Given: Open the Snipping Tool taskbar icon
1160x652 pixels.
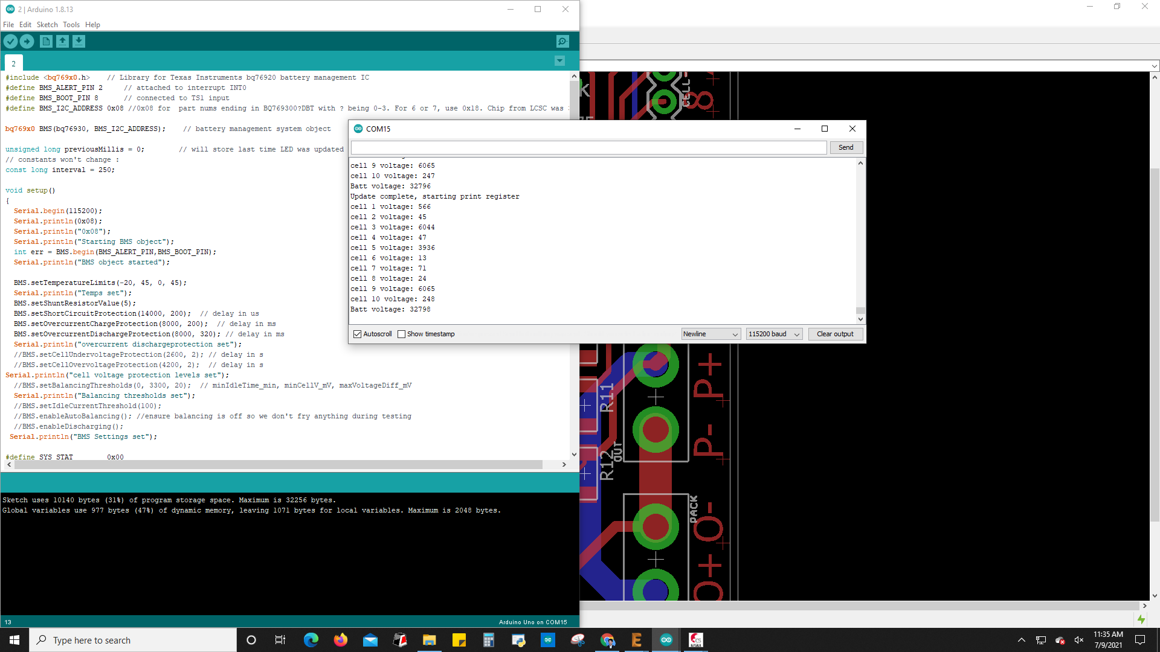Looking at the screenshot, I should [578, 640].
